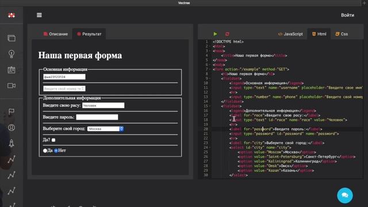
Task: Open the hamburger menu
Action: 39,15
